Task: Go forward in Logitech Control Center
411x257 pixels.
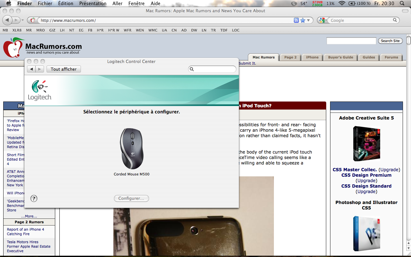Action: (39, 69)
